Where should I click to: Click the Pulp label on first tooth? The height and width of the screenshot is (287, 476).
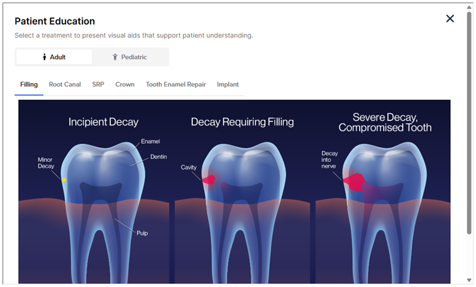[142, 233]
